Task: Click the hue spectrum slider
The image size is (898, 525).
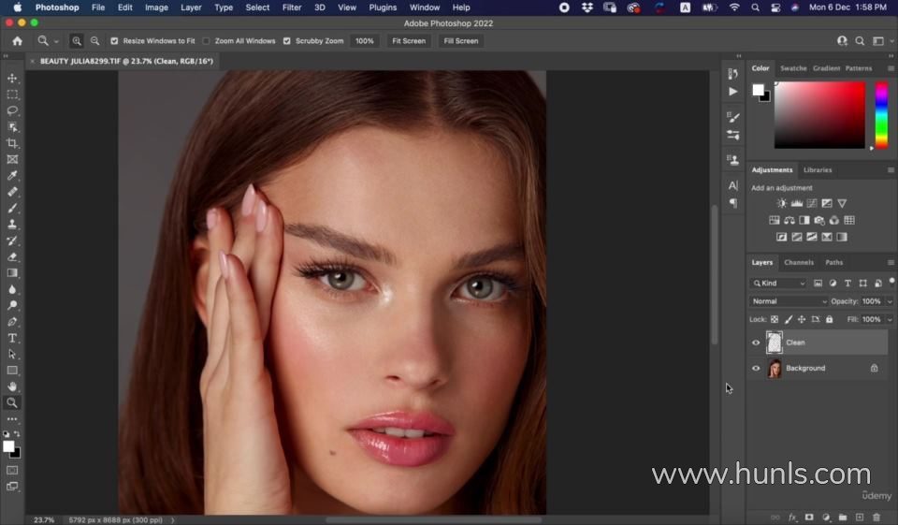Action: click(x=881, y=114)
